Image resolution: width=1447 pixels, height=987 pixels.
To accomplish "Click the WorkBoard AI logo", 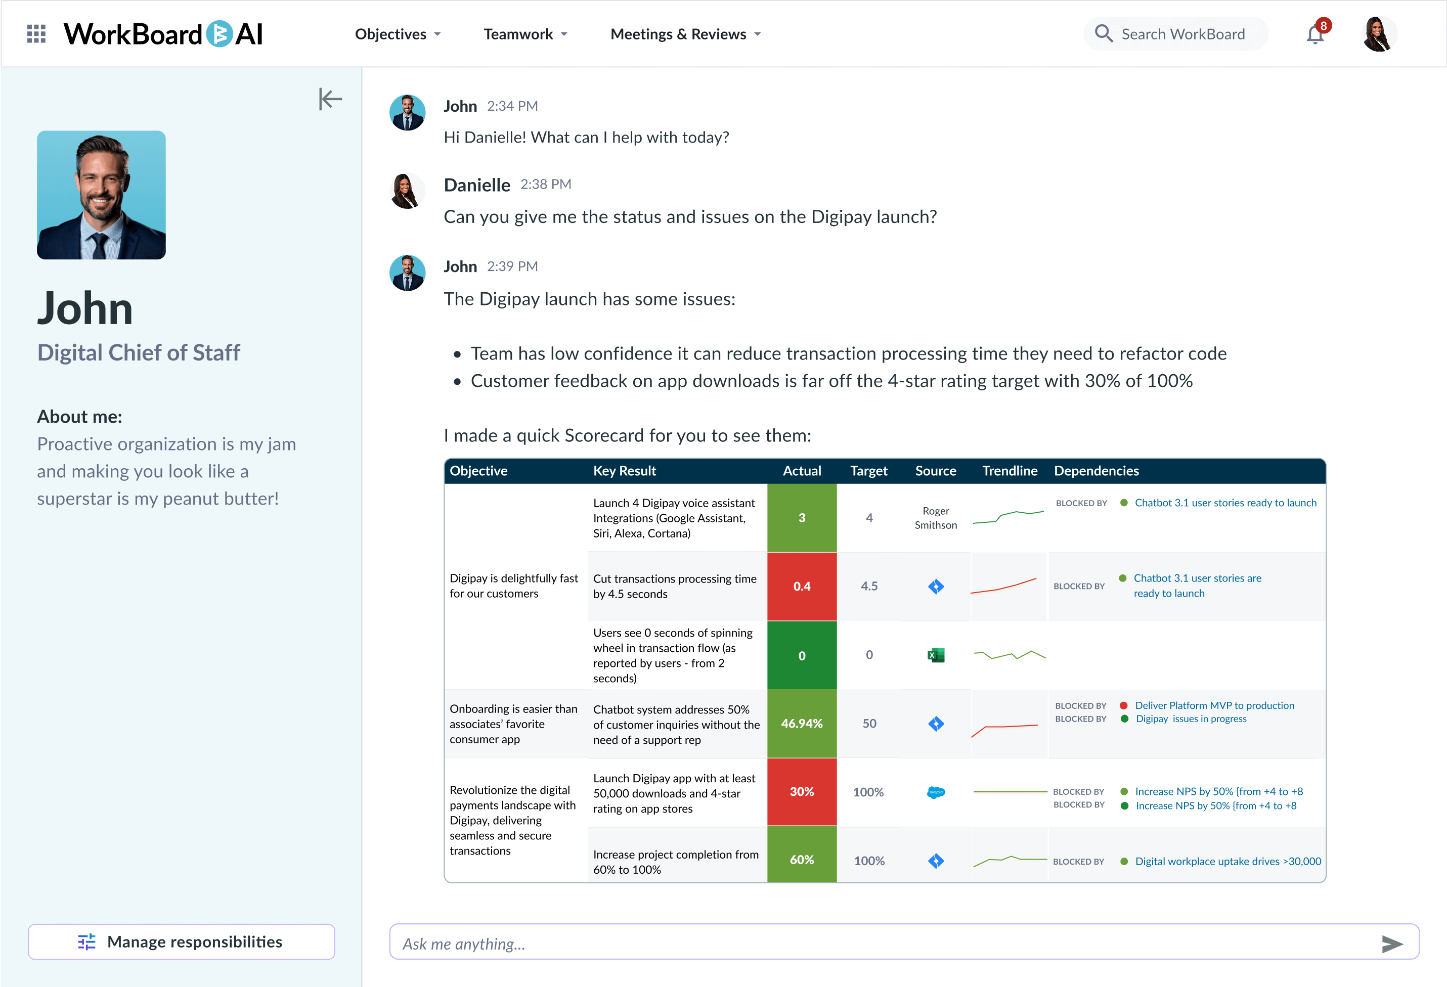I will coord(163,33).
